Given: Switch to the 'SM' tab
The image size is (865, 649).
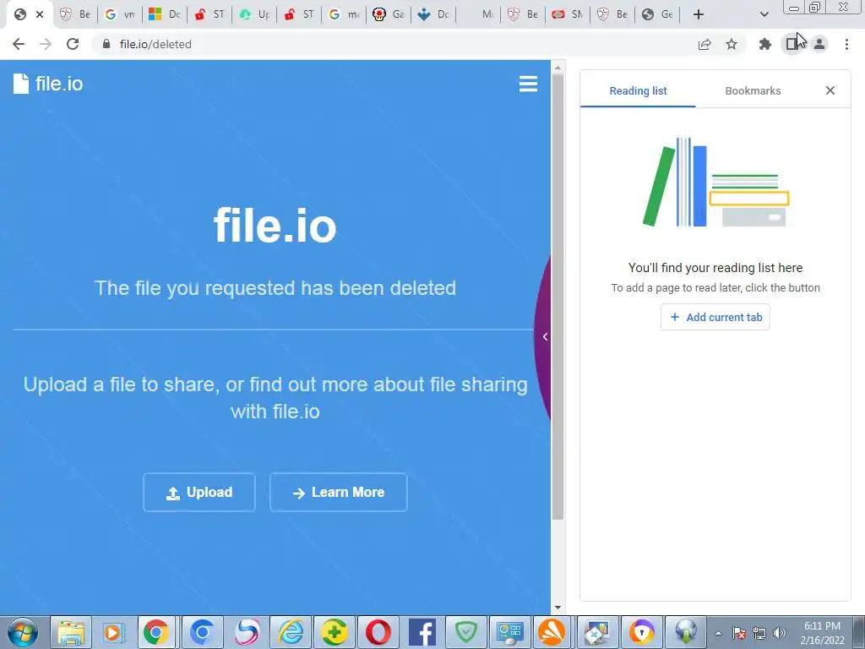Looking at the screenshot, I should coord(567,14).
